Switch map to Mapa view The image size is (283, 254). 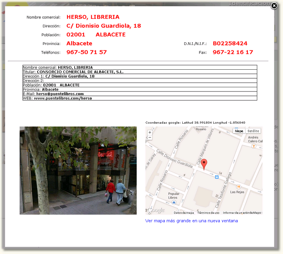[x=239, y=131]
